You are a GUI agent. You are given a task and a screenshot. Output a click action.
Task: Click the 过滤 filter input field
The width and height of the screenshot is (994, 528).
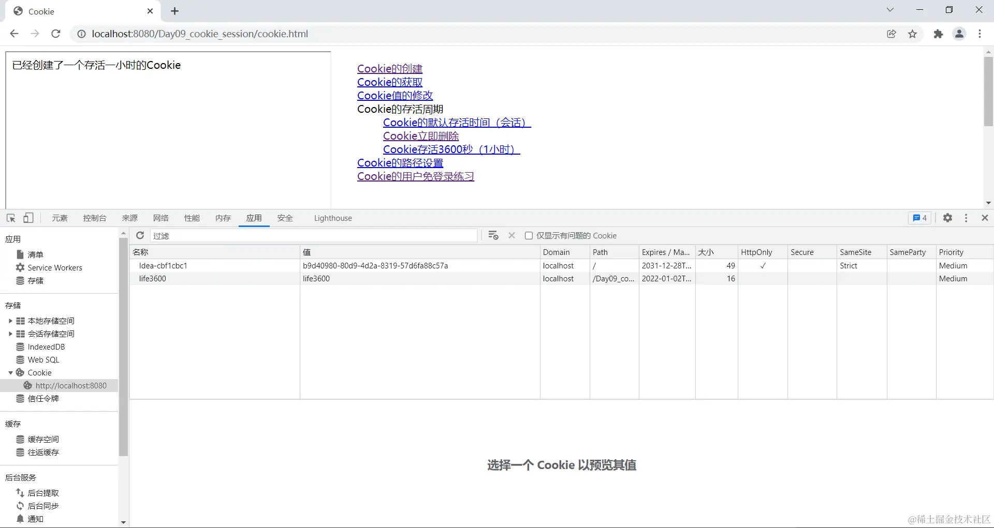pos(313,235)
